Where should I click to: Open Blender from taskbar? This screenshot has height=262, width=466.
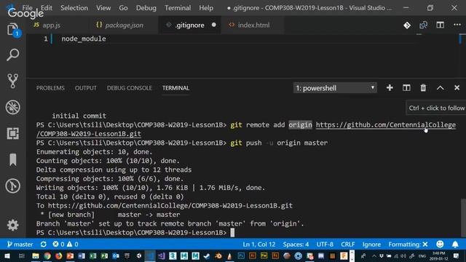click(218, 255)
